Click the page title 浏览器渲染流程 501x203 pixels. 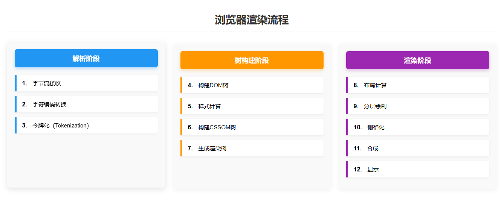[252, 20]
